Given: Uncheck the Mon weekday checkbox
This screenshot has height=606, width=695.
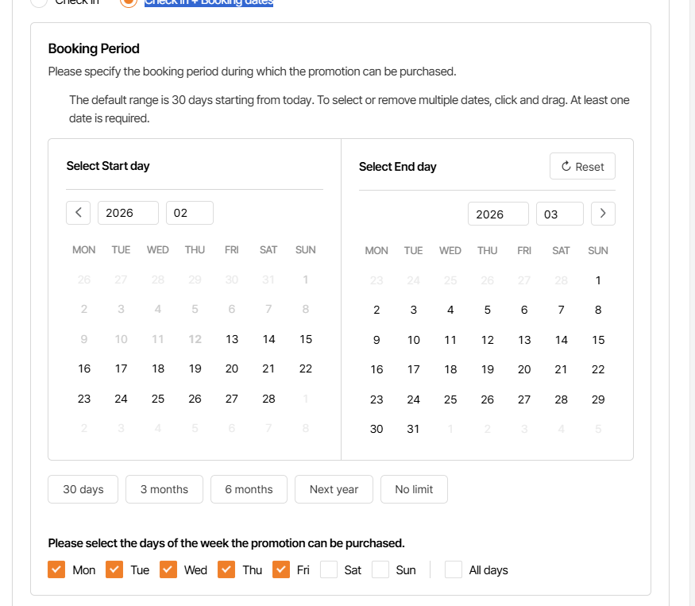Looking at the screenshot, I should tap(56, 569).
